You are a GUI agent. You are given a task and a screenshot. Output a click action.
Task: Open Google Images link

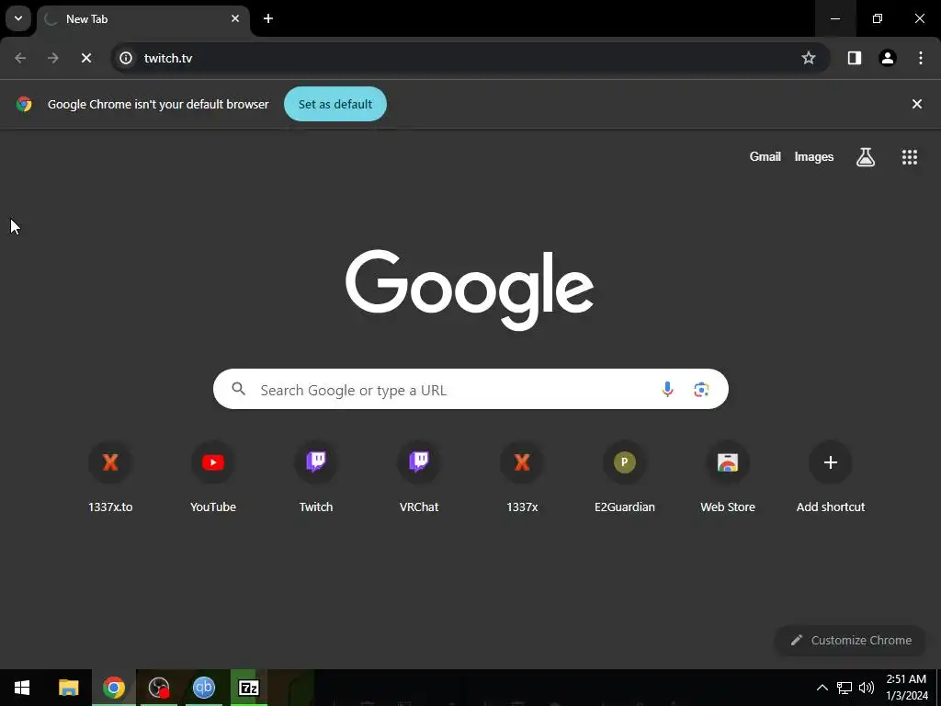[x=814, y=156]
